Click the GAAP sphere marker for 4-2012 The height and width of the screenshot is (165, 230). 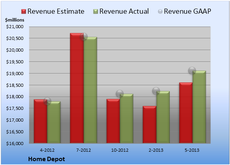pyautogui.click(x=47, y=101)
